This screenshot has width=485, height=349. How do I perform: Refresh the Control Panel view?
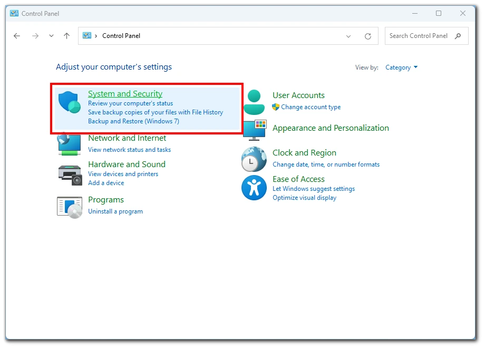click(x=368, y=36)
